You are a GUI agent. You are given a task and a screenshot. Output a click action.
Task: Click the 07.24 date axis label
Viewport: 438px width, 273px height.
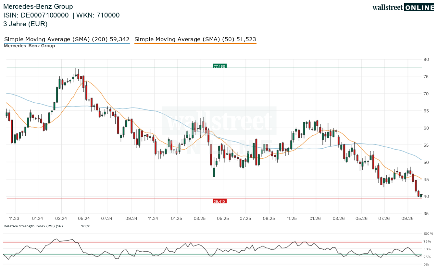(x=106, y=219)
